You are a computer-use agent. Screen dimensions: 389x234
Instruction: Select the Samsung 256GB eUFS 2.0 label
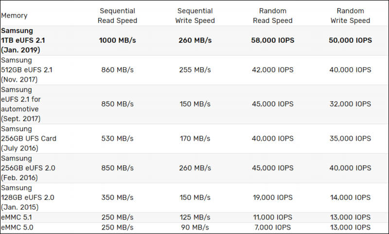point(28,168)
